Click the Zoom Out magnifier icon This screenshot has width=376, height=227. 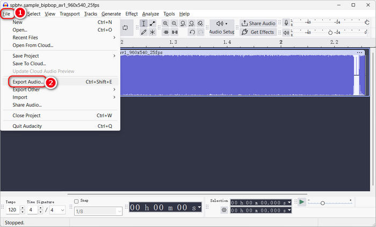tap(174, 24)
